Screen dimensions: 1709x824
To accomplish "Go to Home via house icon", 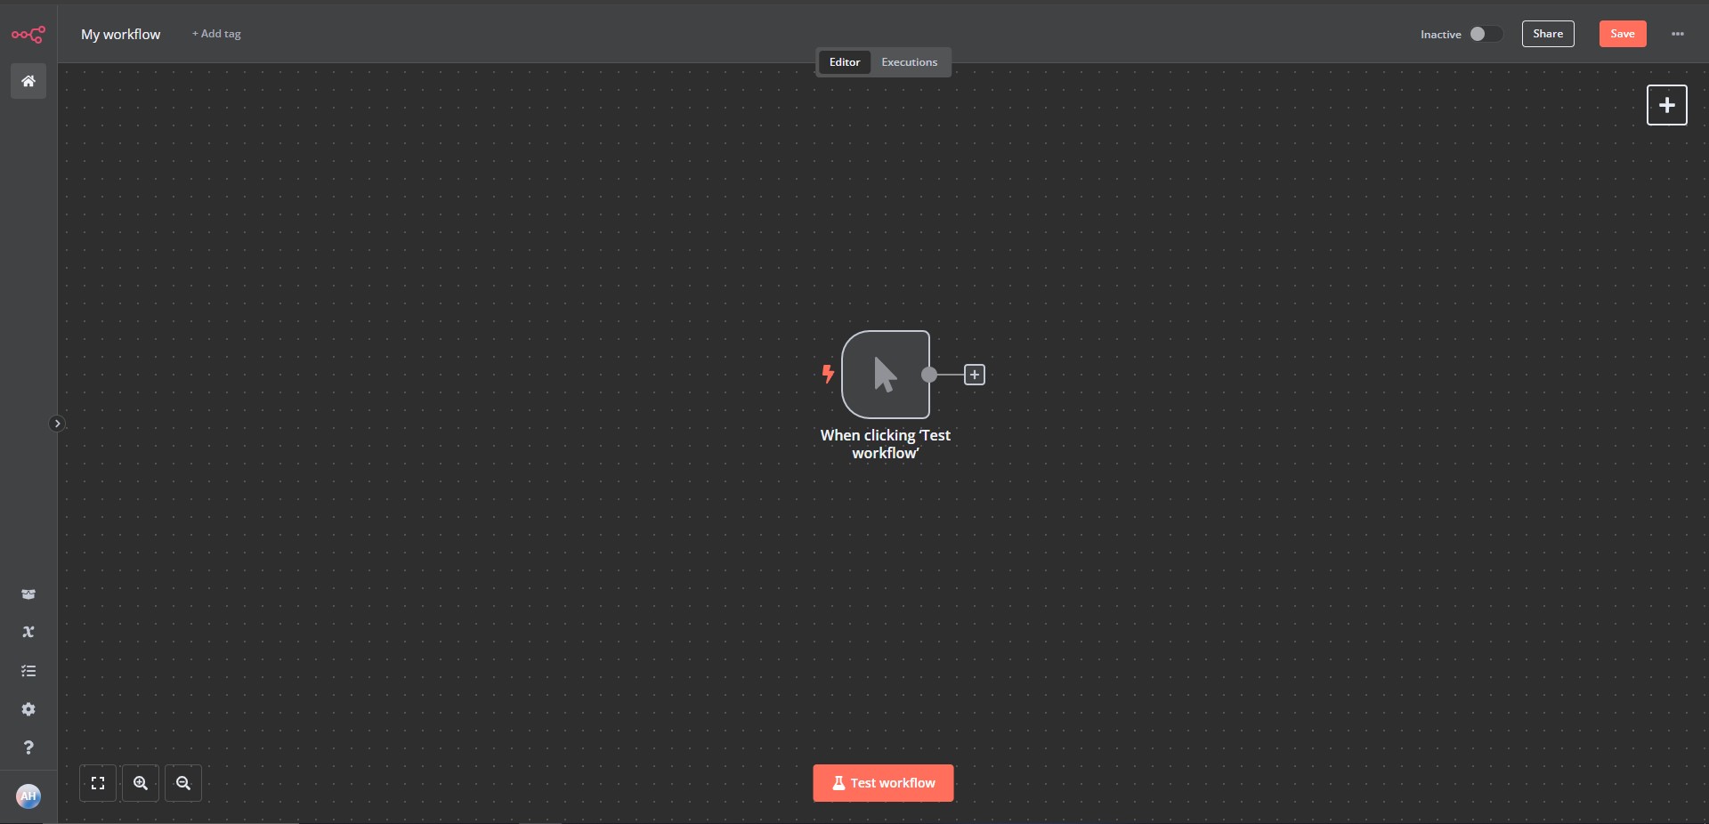I will click(x=28, y=81).
